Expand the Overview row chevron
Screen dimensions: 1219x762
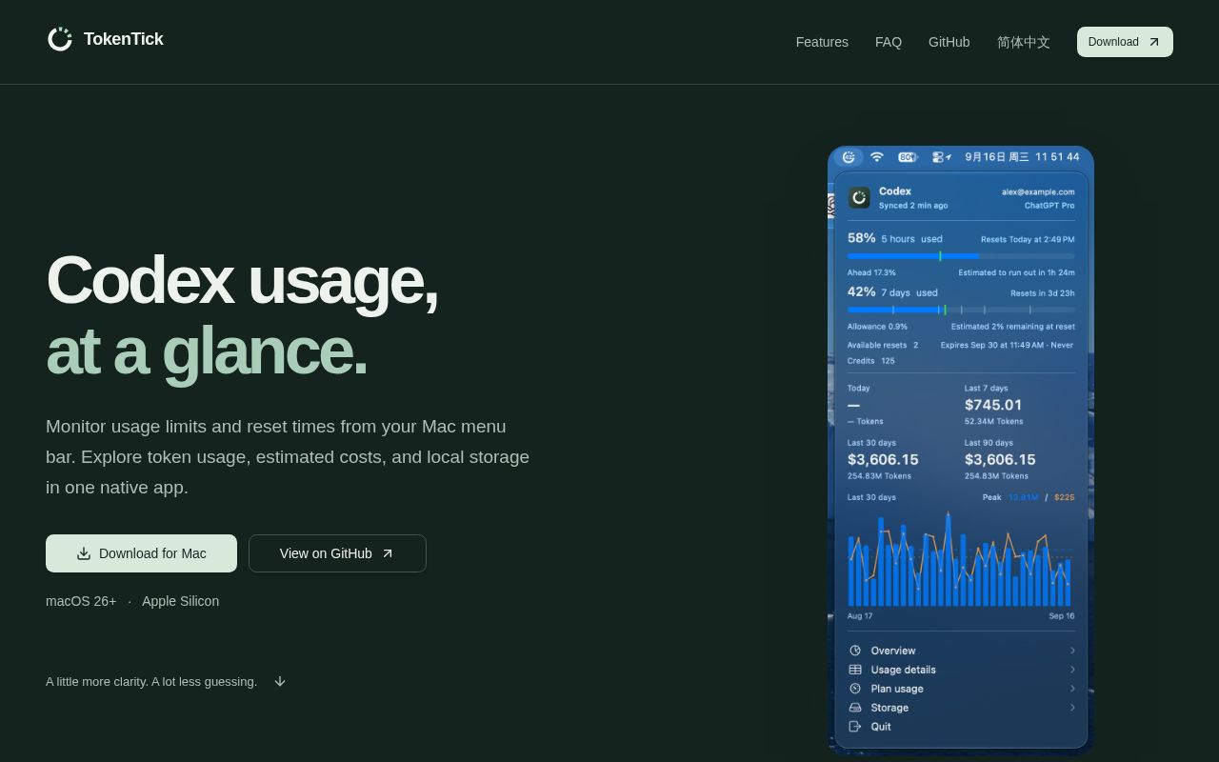[x=1072, y=651]
